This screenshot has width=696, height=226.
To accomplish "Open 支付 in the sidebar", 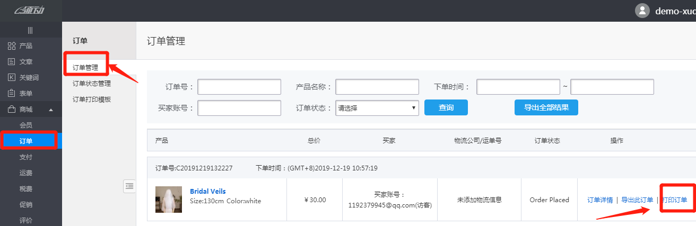I will 26,157.
